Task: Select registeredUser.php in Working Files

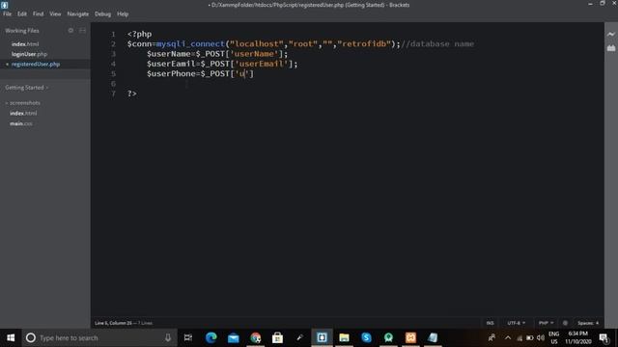Action: [36, 64]
